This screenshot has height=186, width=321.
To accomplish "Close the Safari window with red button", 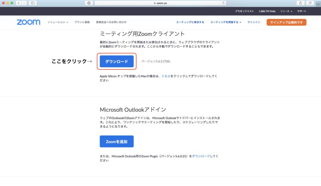I will coord(3,3).
